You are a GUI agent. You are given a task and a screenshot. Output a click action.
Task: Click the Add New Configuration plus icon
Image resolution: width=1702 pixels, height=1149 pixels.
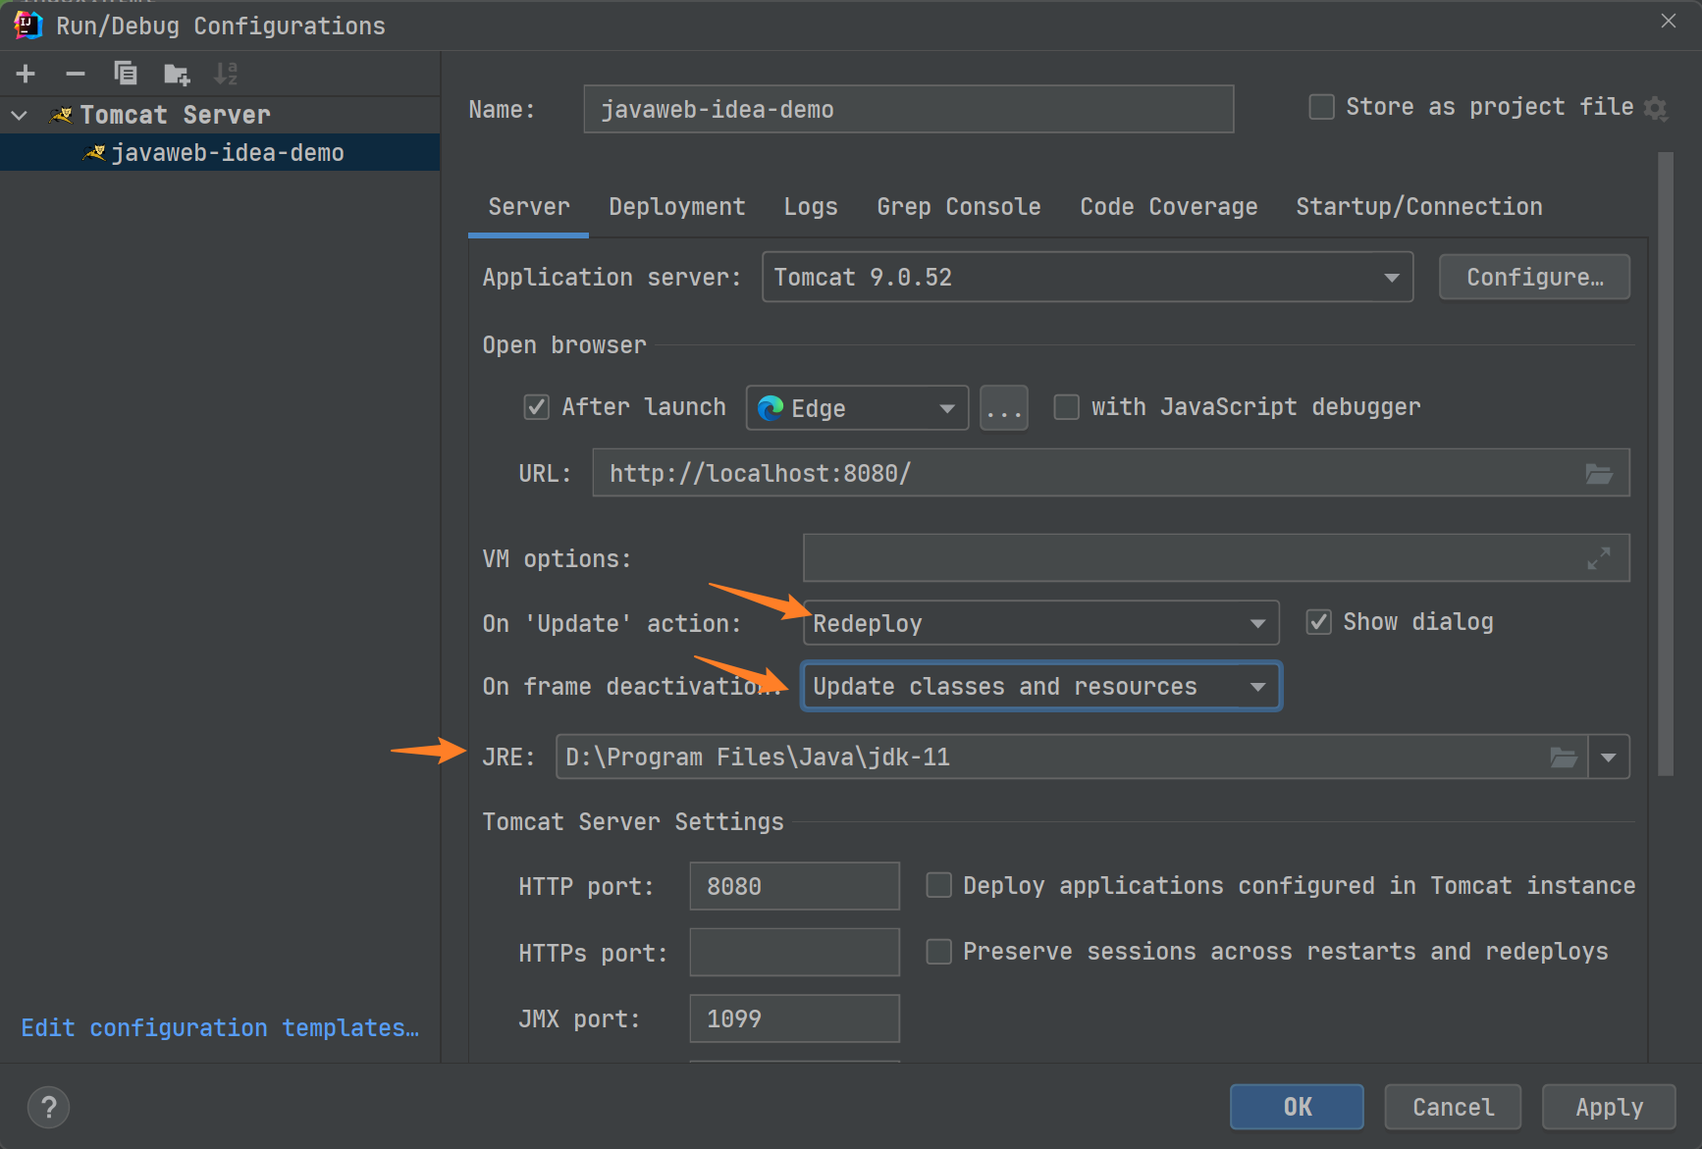[x=26, y=74]
